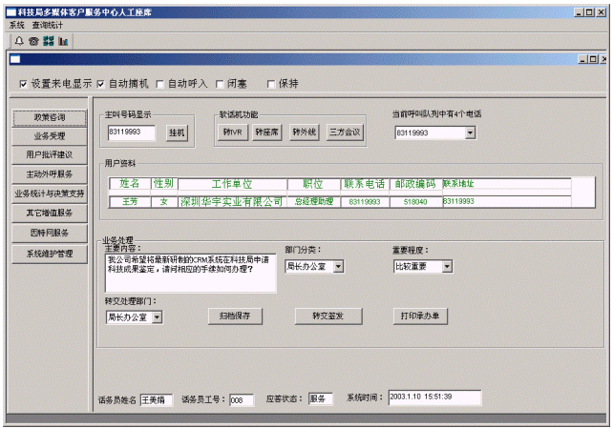Check the 闭塞 checkbox

point(220,84)
